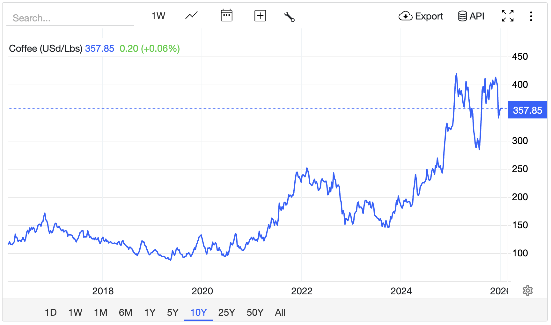Open the calendar date range picker
The image size is (551, 325).
pos(226,16)
